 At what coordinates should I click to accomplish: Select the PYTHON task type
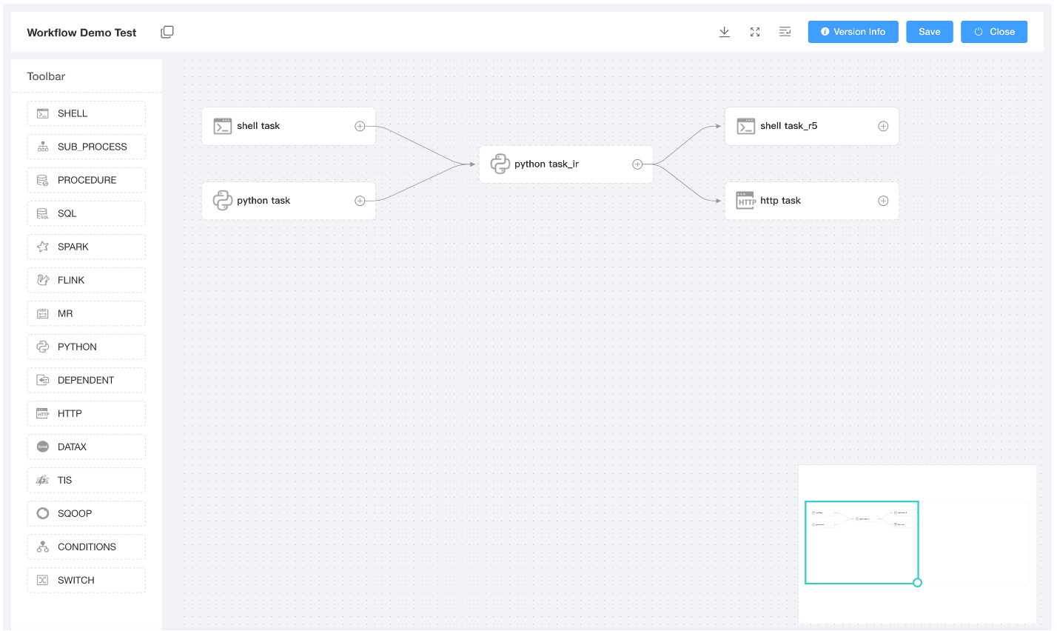(x=86, y=346)
